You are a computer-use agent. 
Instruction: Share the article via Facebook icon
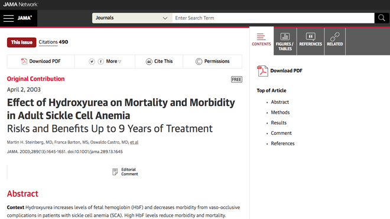[x=100, y=61]
